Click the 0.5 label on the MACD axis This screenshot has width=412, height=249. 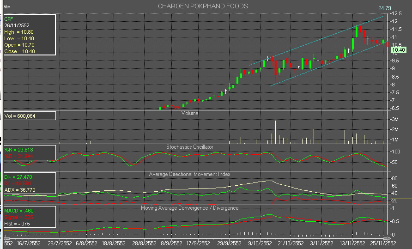[x=395, y=221]
